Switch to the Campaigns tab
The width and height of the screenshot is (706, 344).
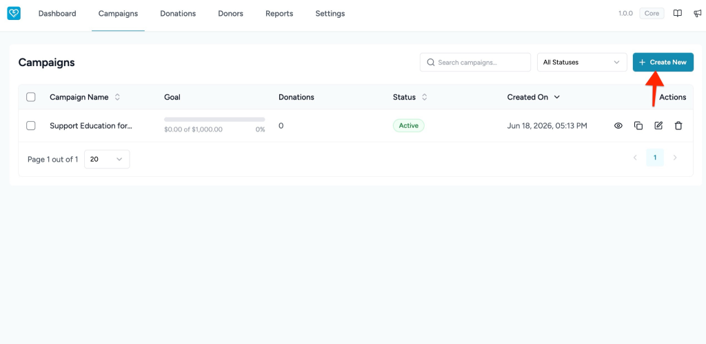click(118, 14)
